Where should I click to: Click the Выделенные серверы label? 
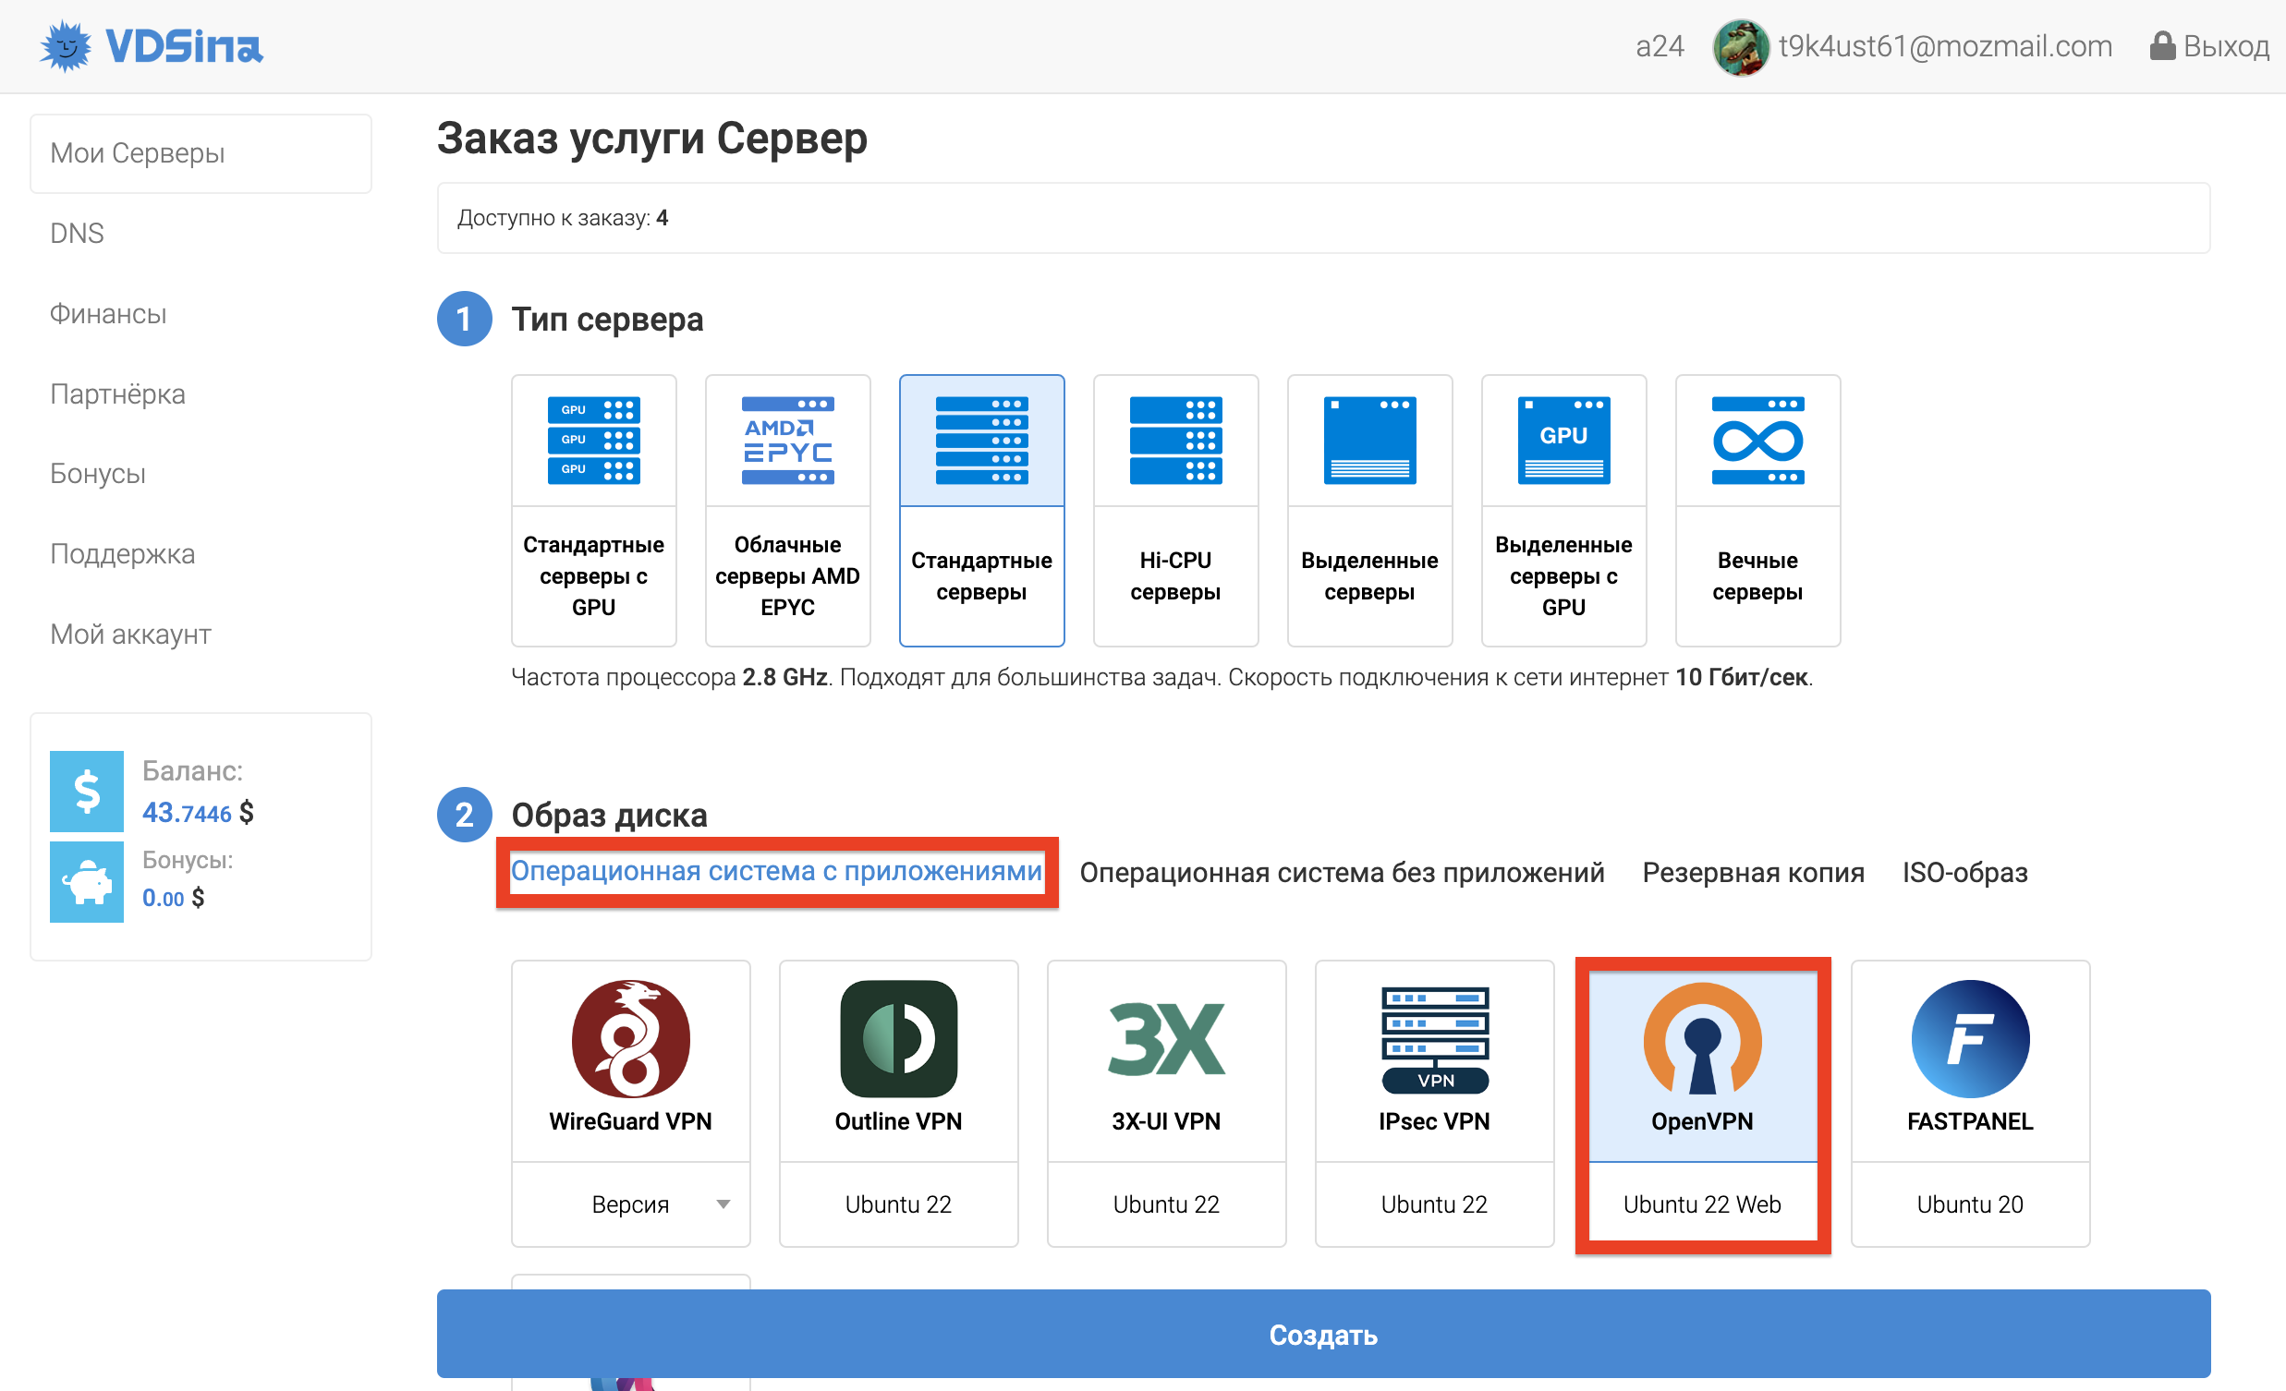click(x=1369, y=575)
